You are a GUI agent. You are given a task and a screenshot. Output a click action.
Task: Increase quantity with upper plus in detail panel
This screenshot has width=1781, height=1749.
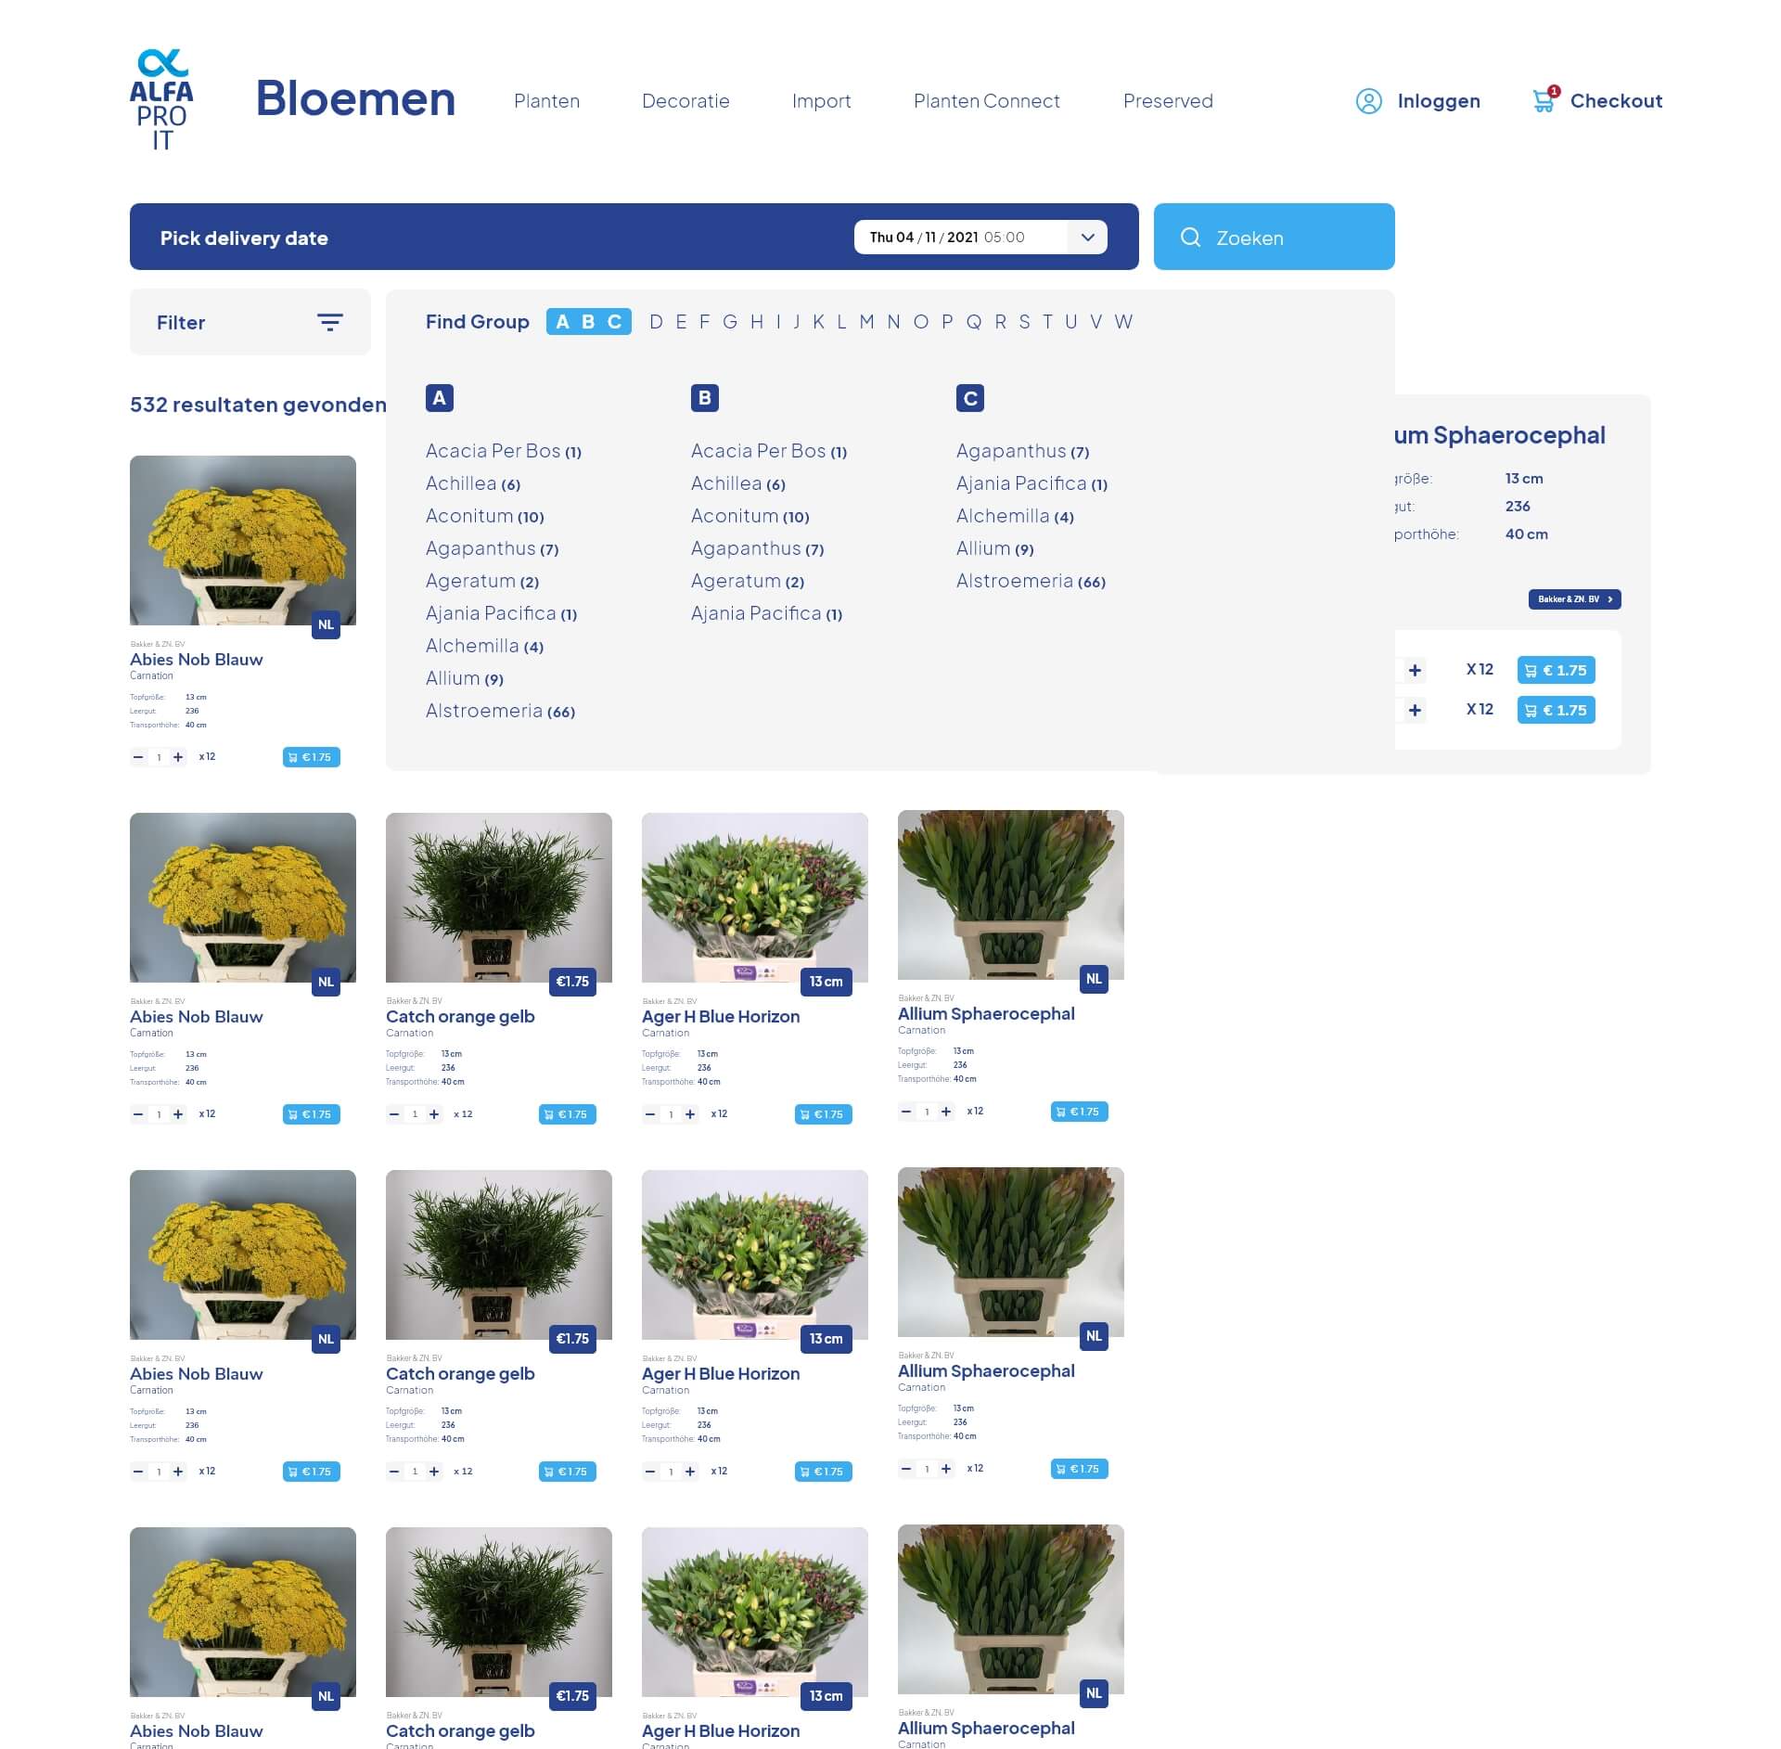tap(1414, 670)
